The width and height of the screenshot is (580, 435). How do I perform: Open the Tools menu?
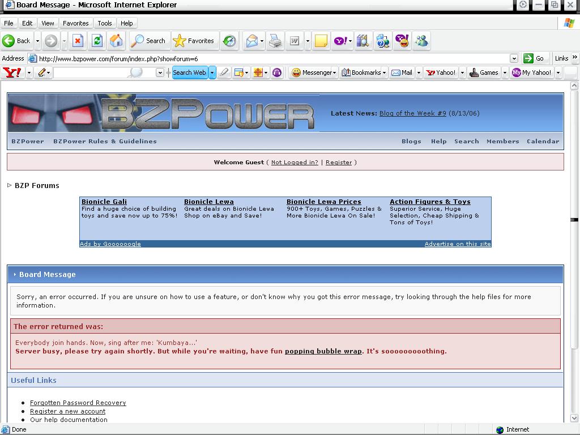(105, 23)
